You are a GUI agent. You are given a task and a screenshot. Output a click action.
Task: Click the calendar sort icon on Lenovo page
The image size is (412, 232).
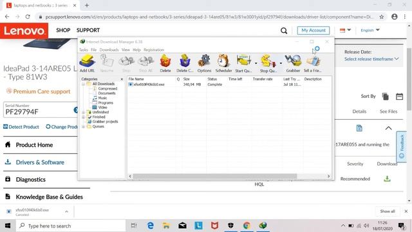[x=399, y=97]
